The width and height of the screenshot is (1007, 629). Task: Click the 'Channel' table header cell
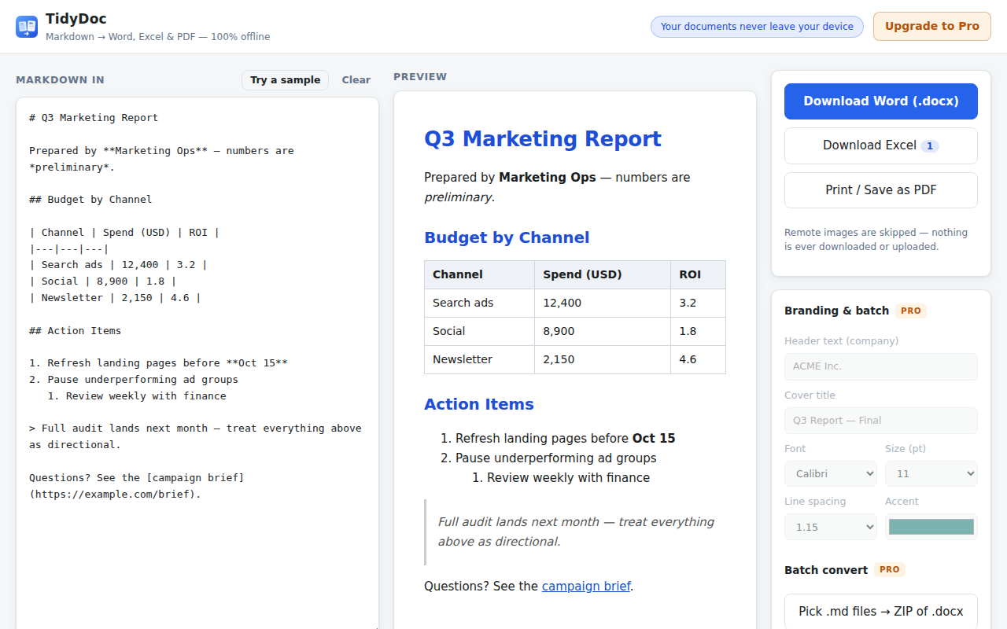point(480,275)
